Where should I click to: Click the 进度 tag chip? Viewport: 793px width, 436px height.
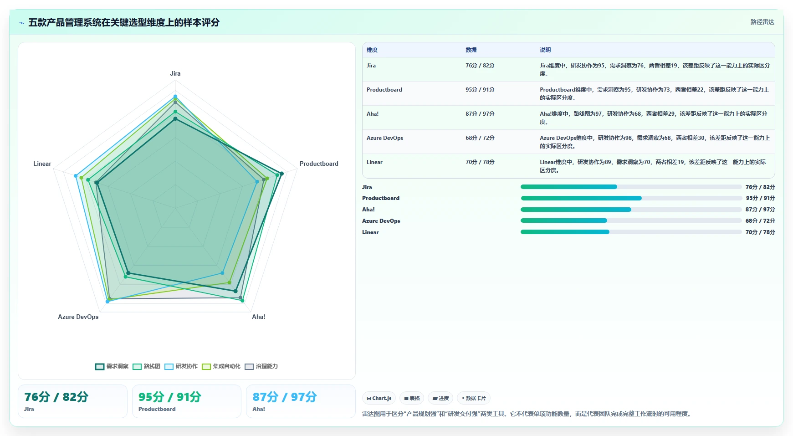[x=440, y=398]
